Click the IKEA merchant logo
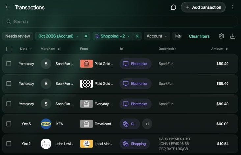 click(x=46, y=124)
